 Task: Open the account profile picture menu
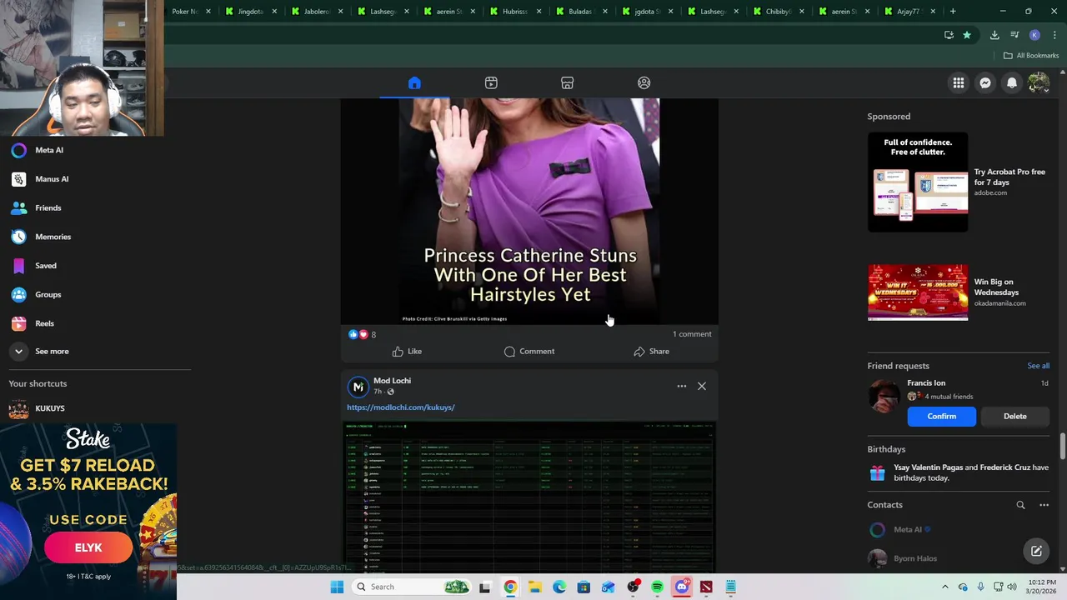tap(1039, 82)
